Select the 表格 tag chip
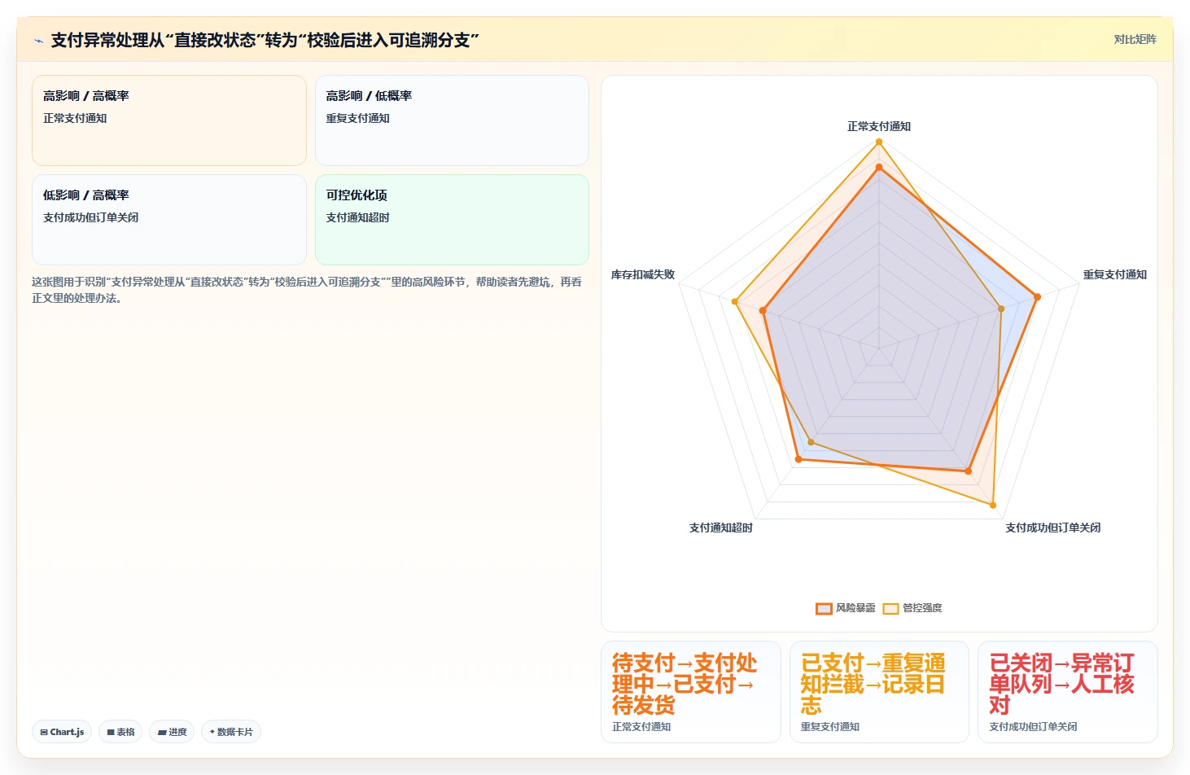This screenshot has width=1190, height=775. 120,732
